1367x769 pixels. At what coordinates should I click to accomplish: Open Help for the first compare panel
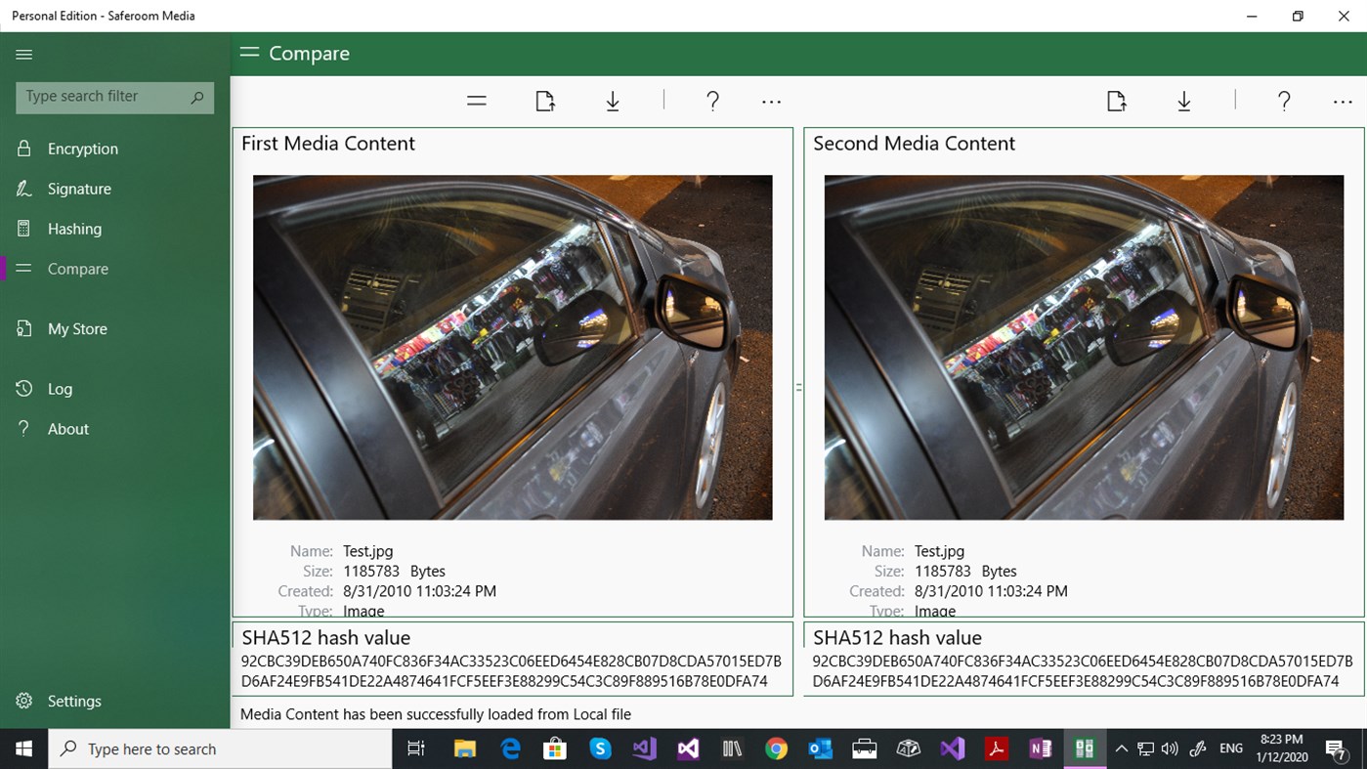tap(712, 100)
